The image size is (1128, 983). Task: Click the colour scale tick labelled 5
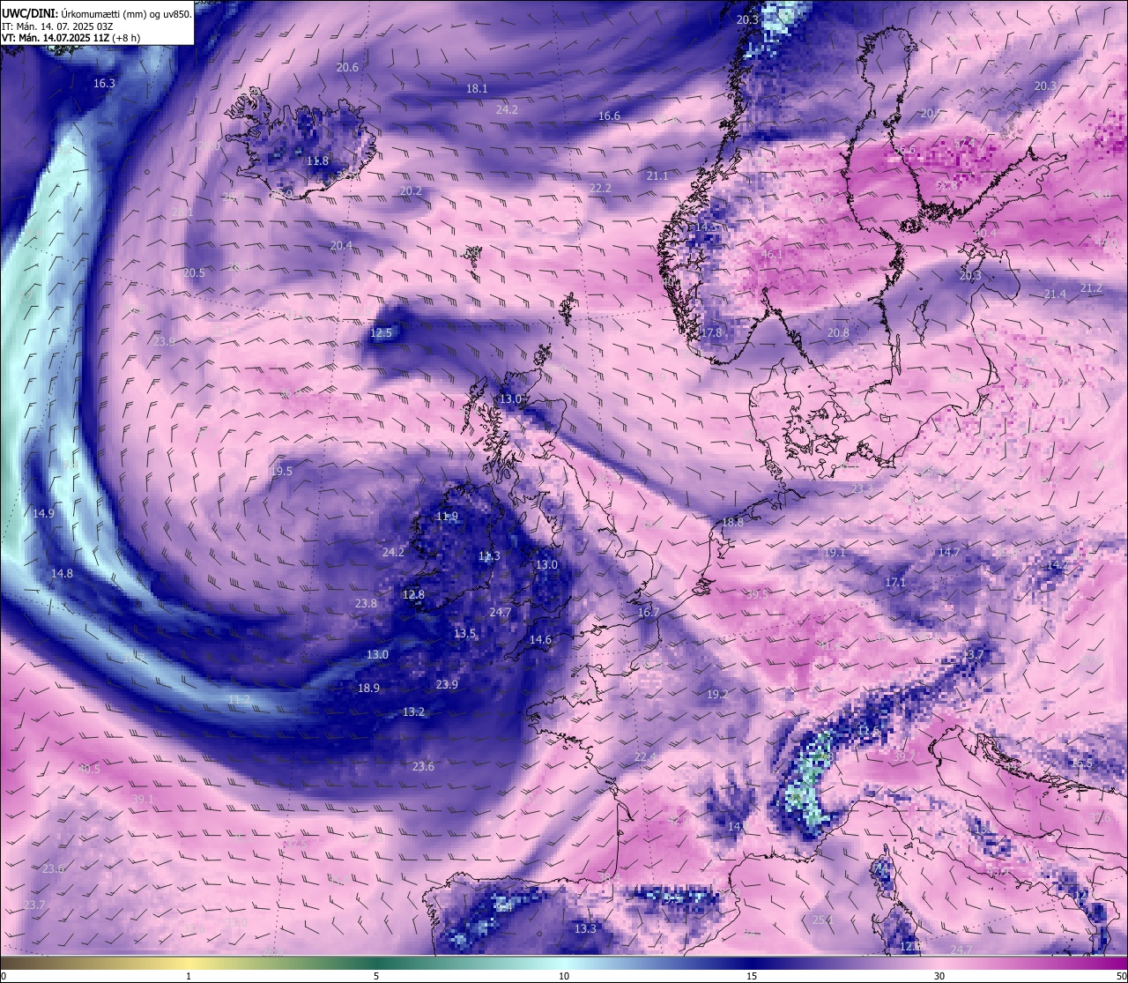coord(376,976)
